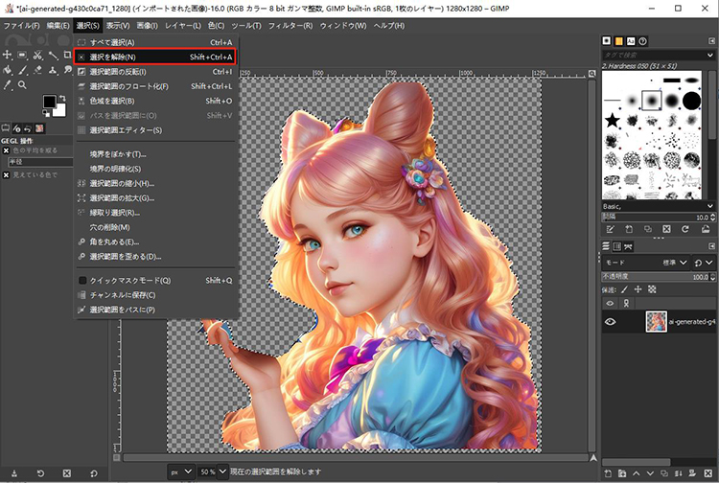Select the Color Picker eyedropper tool
Viewport: 719px width, 483px height.
[x=8, y=85]
